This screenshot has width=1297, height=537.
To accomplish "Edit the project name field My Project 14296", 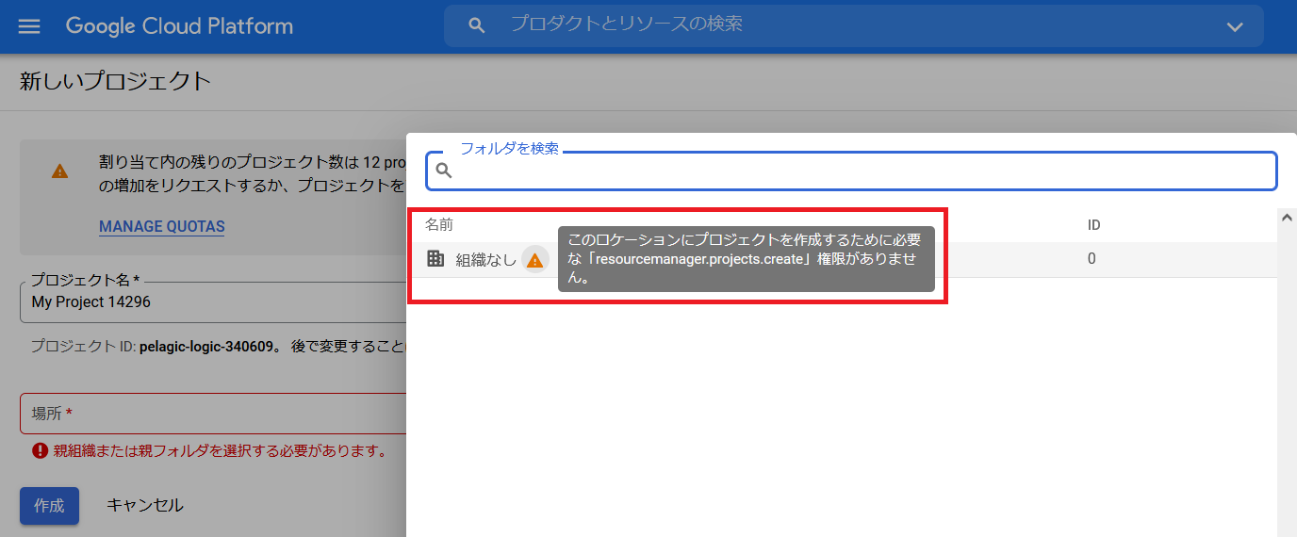I will pyautogui.click(x=213, y=302).
